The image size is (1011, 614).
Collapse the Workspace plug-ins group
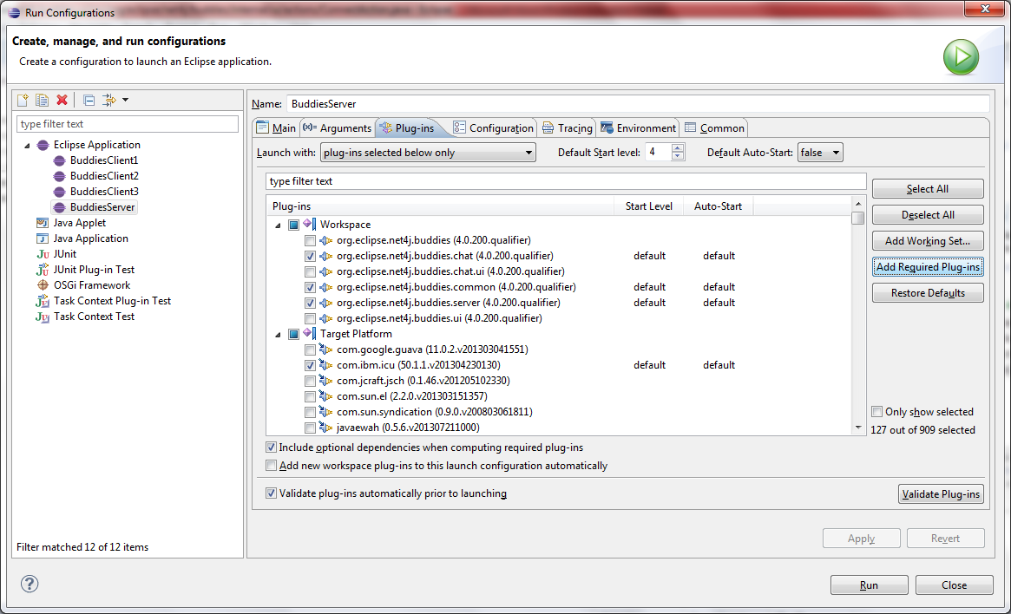coord(278,225)
